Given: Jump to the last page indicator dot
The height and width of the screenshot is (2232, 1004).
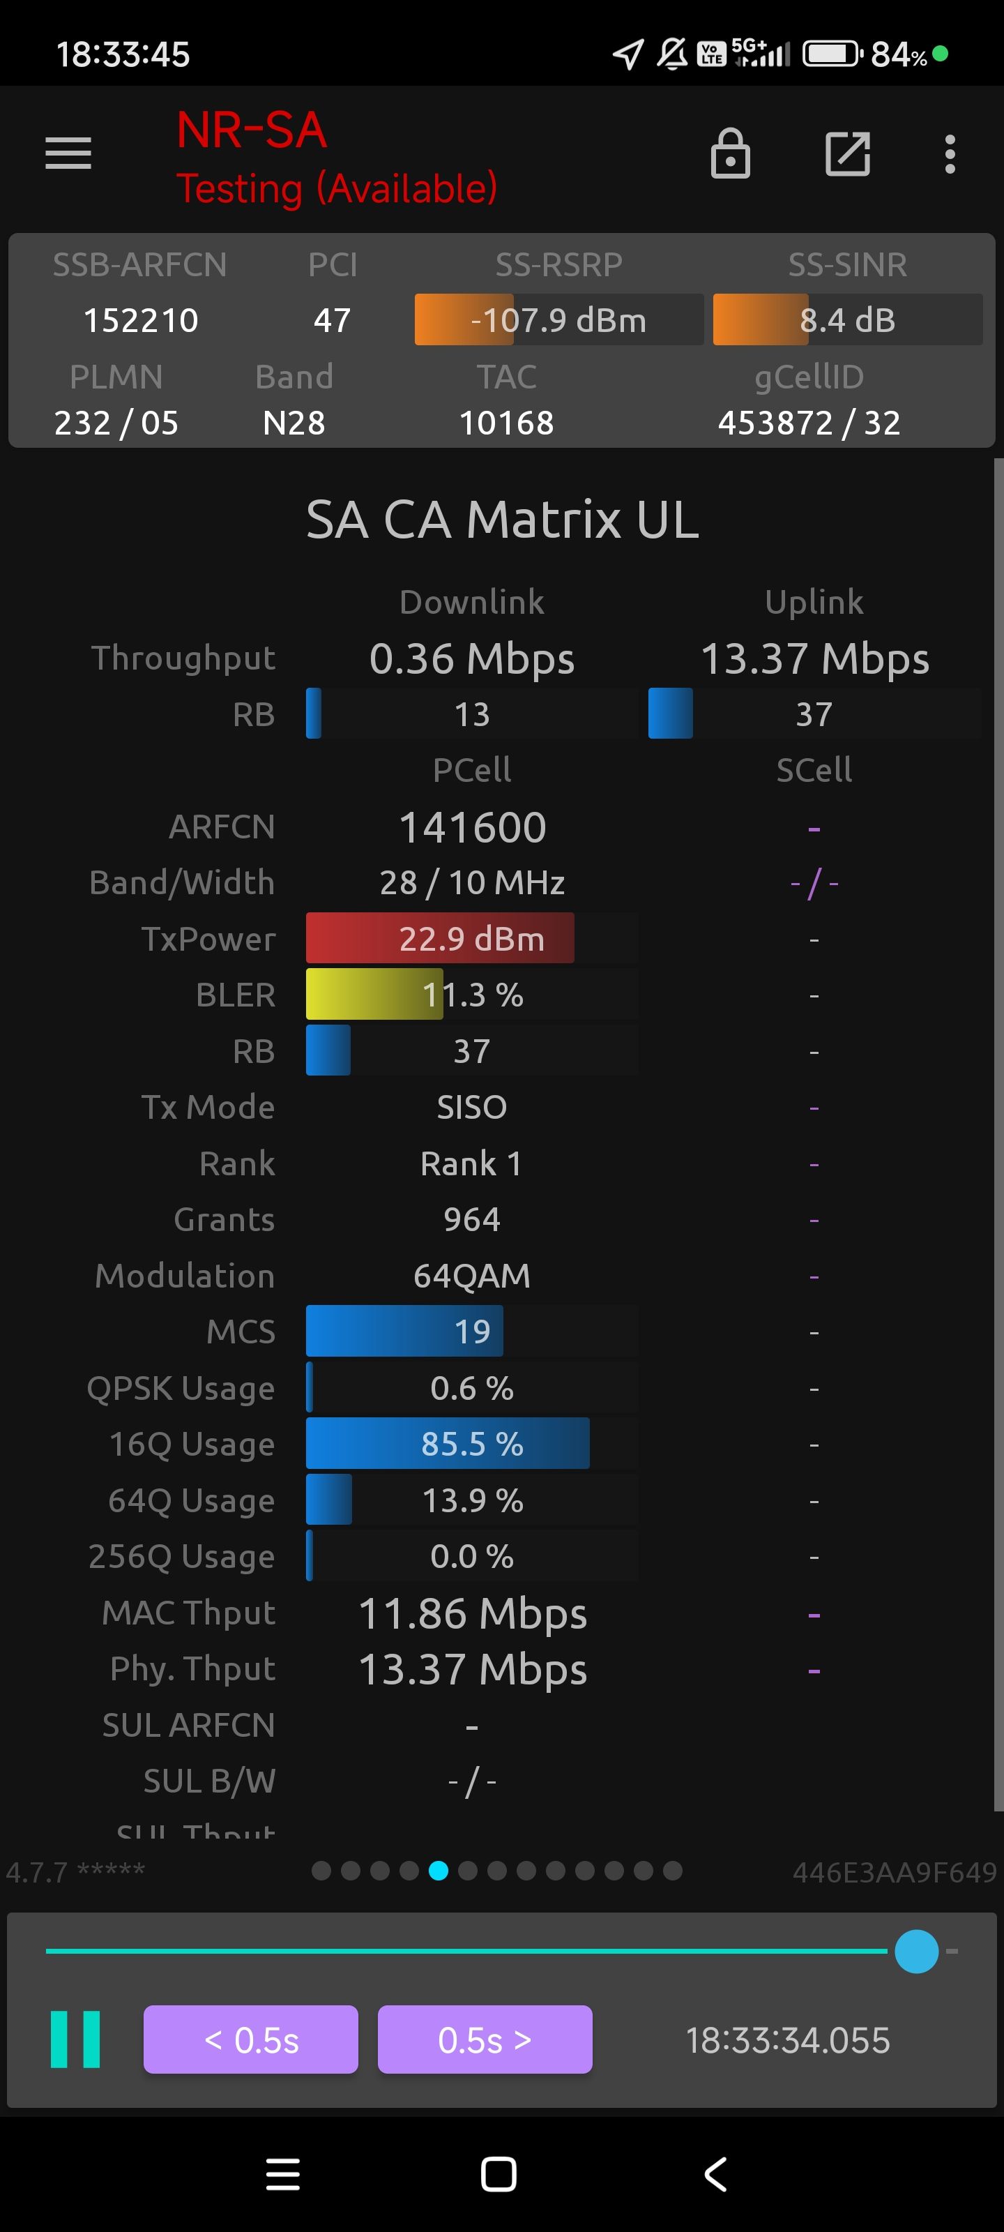Looking at the screenshot, I should point(672,1871).
